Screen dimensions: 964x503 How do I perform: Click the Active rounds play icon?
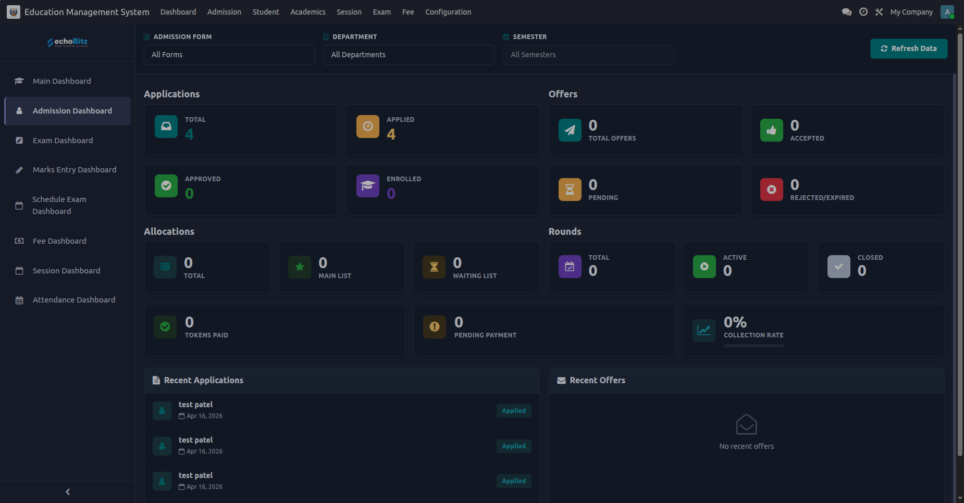(705, 267)
